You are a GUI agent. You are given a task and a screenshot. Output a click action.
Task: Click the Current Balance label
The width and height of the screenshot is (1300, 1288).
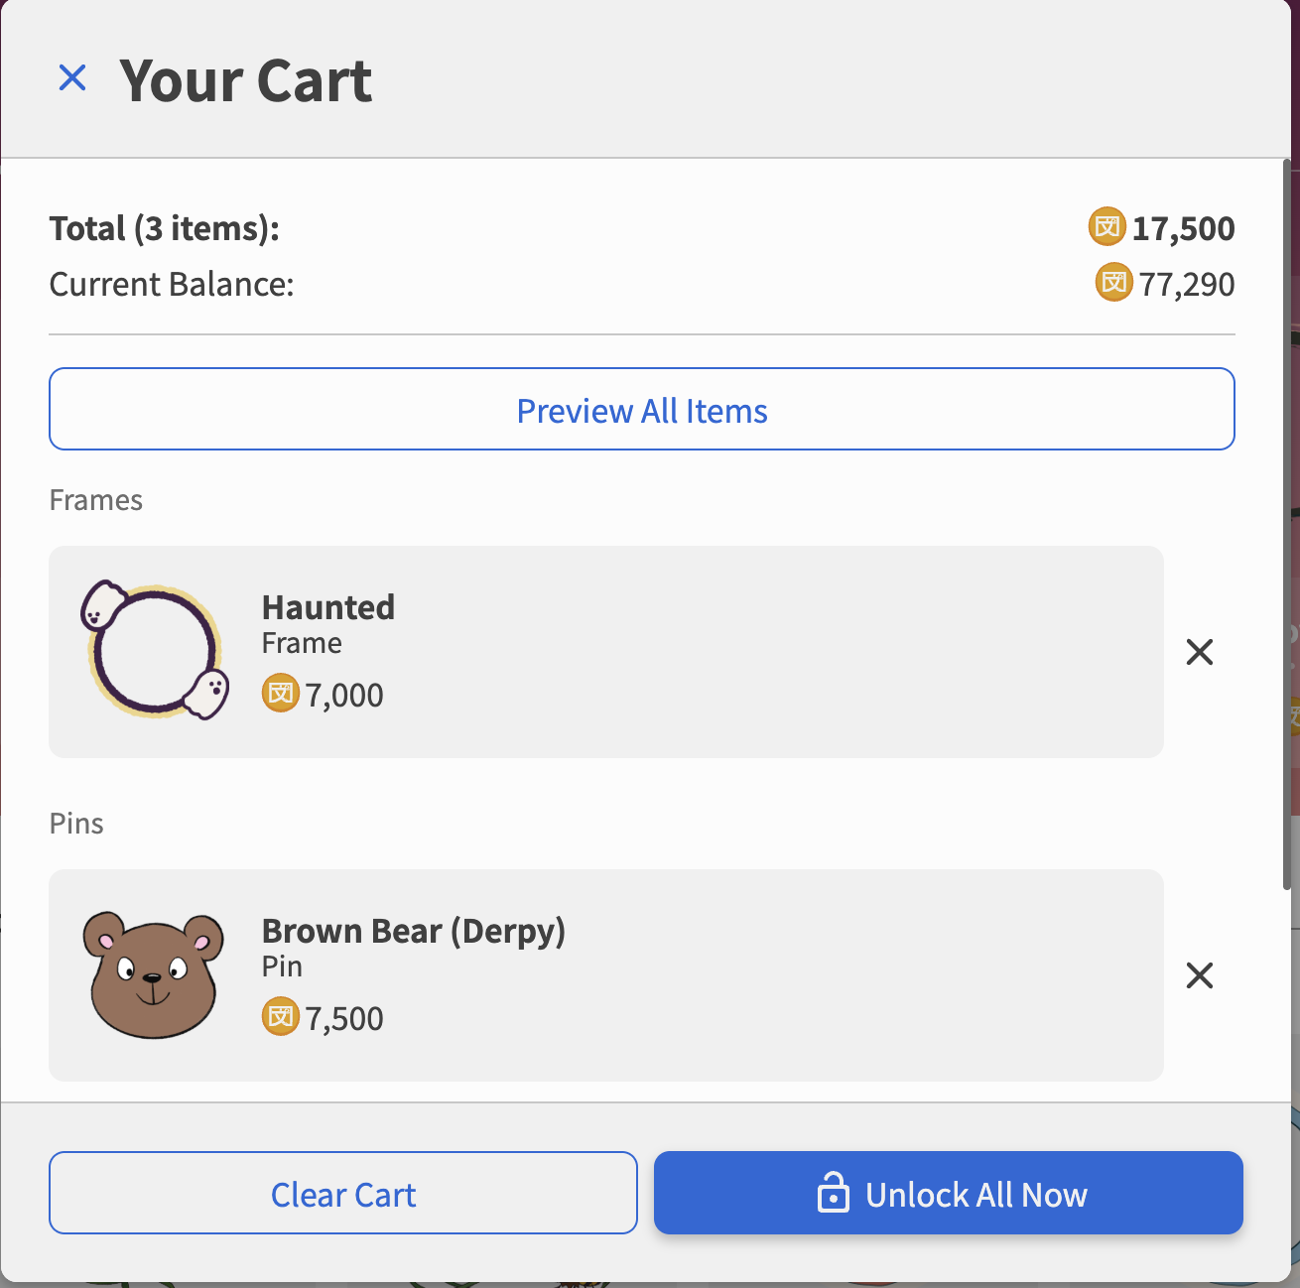pyautogui.click(x=172, y=285)
